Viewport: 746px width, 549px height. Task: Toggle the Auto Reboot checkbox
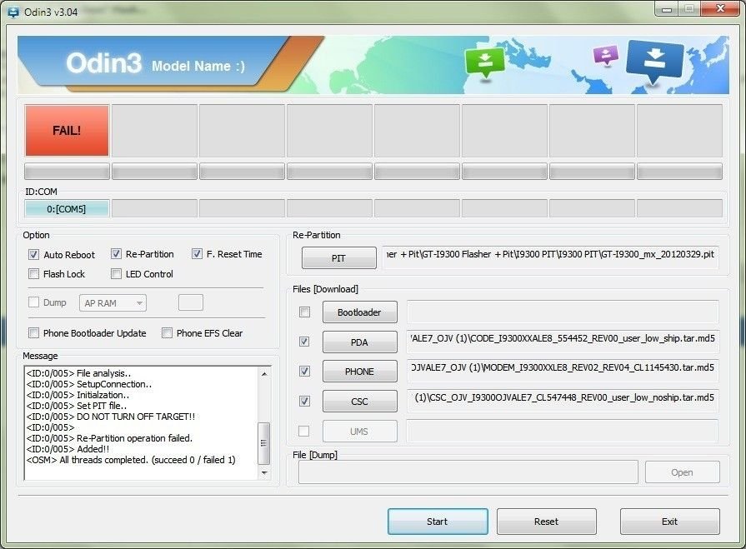33,254
